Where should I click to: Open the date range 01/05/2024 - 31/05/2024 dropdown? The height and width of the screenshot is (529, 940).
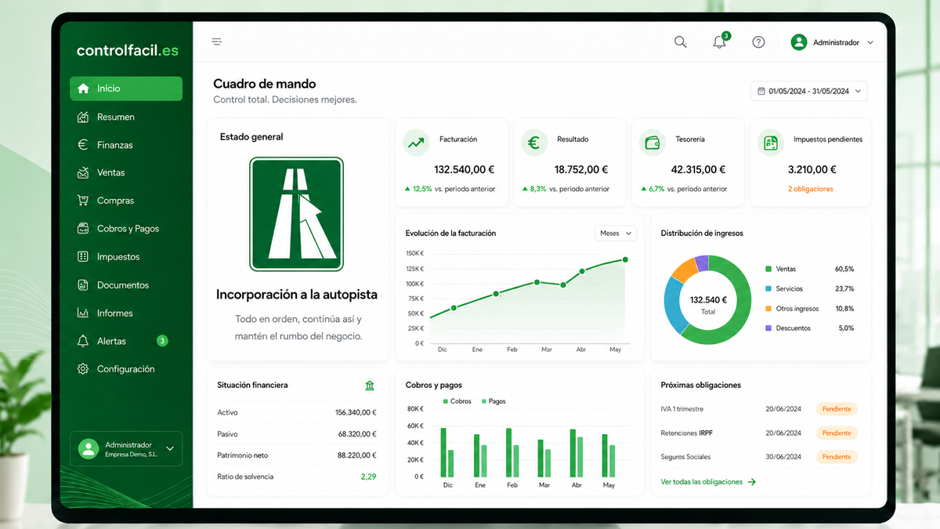[x=809, y=91]
